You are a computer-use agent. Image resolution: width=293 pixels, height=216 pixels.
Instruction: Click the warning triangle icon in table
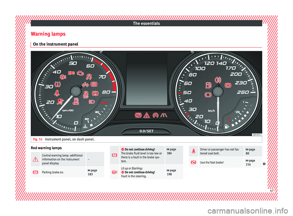pyautogui.click(x=35, y=159)
